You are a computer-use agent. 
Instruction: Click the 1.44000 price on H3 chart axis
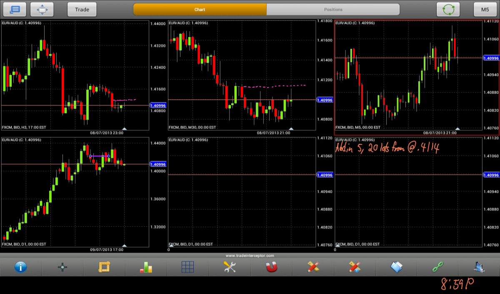(x=158, y=24)
